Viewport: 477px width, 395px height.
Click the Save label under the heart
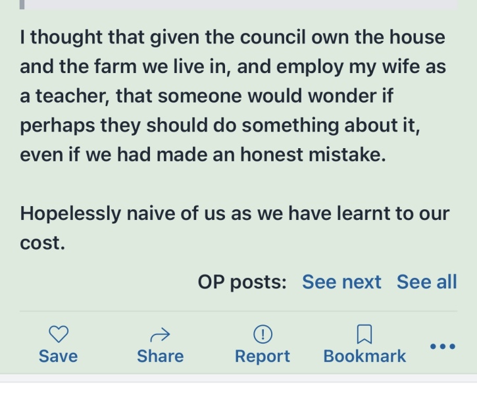[58, 356]
